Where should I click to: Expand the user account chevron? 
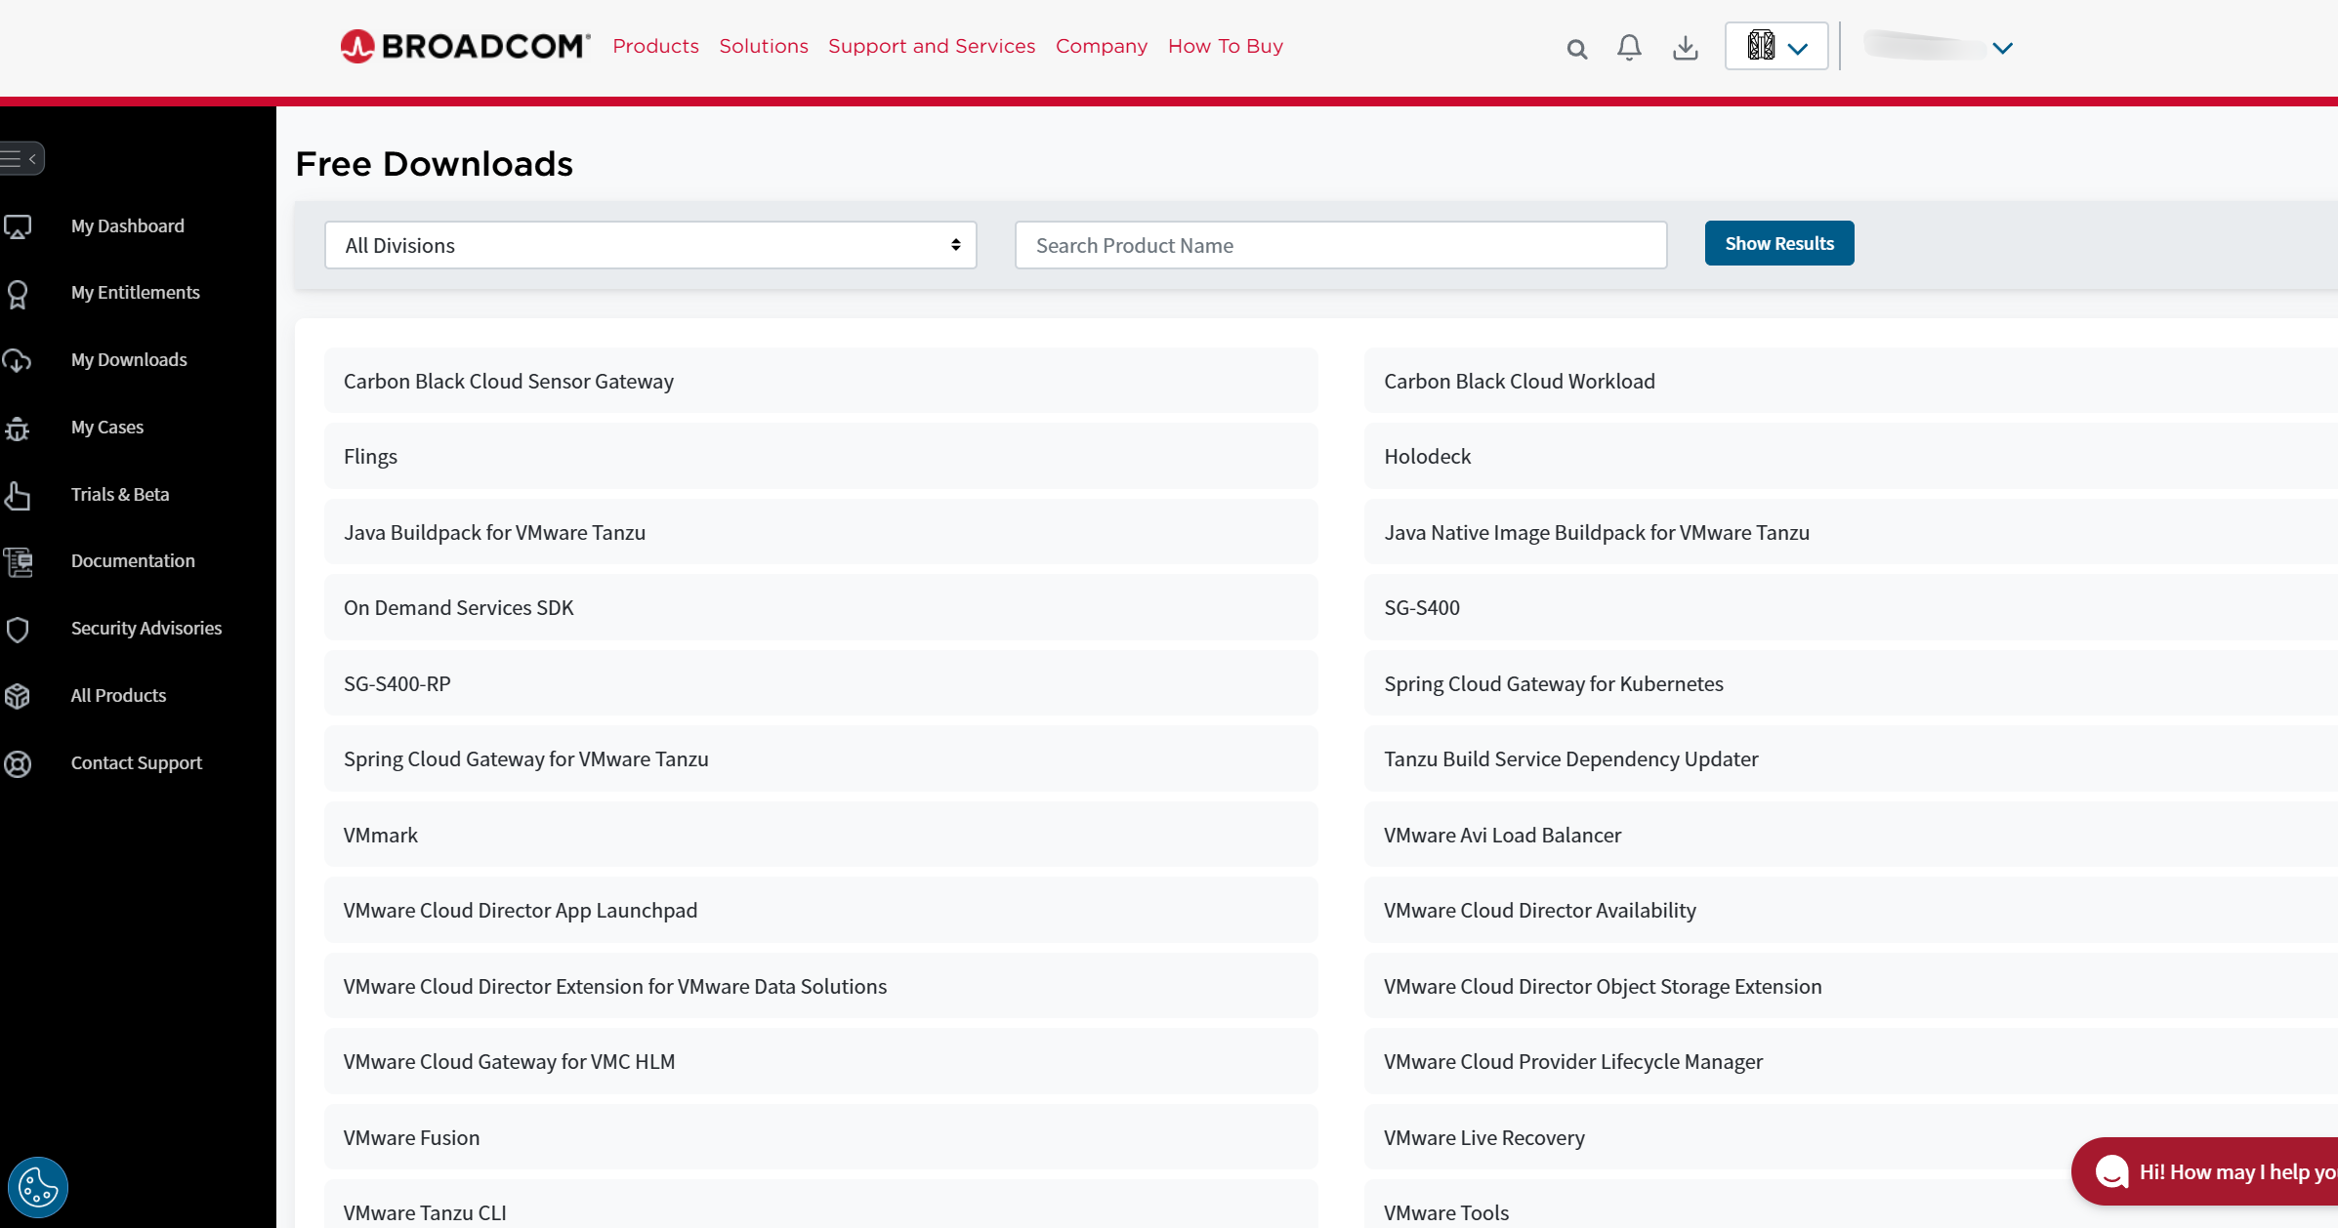tap(2002, 48)
